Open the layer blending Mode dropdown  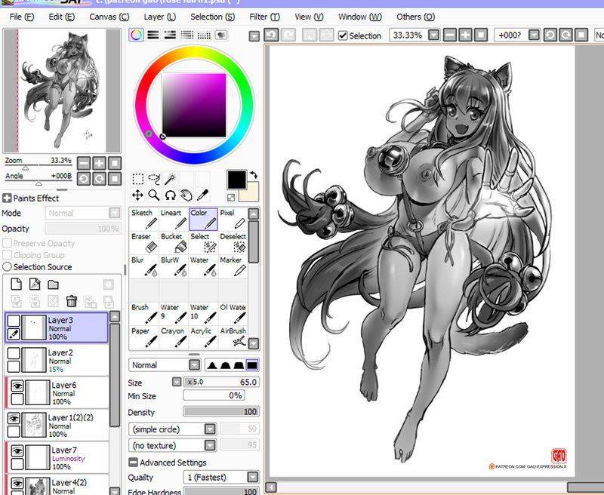coord(115,213)
